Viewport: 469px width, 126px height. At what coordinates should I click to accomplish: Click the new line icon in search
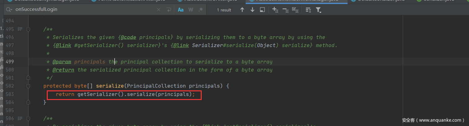click(x=169, y=10)
